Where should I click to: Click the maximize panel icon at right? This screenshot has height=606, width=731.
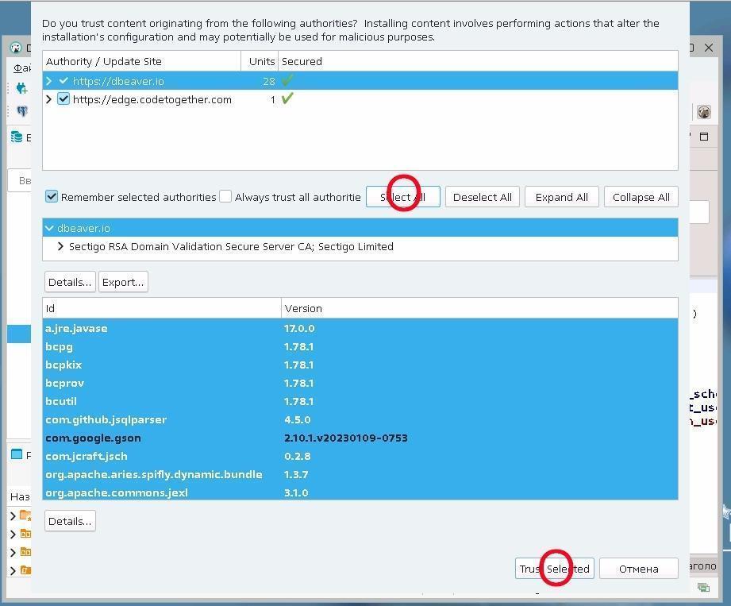[704, 137]
